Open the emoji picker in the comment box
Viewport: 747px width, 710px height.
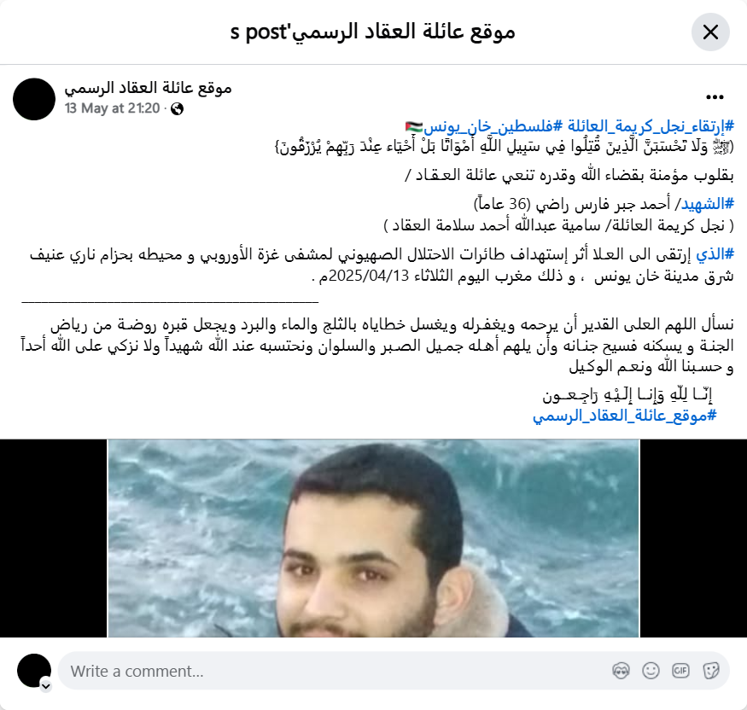click(651, 671)
